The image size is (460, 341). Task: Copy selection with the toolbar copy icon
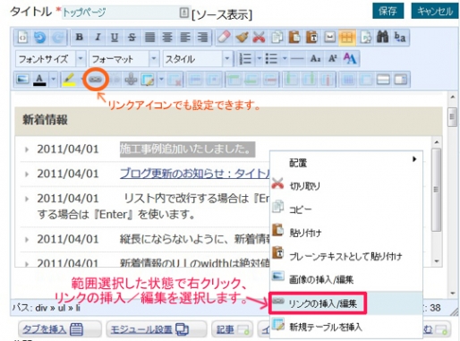(x=277, y=38)
